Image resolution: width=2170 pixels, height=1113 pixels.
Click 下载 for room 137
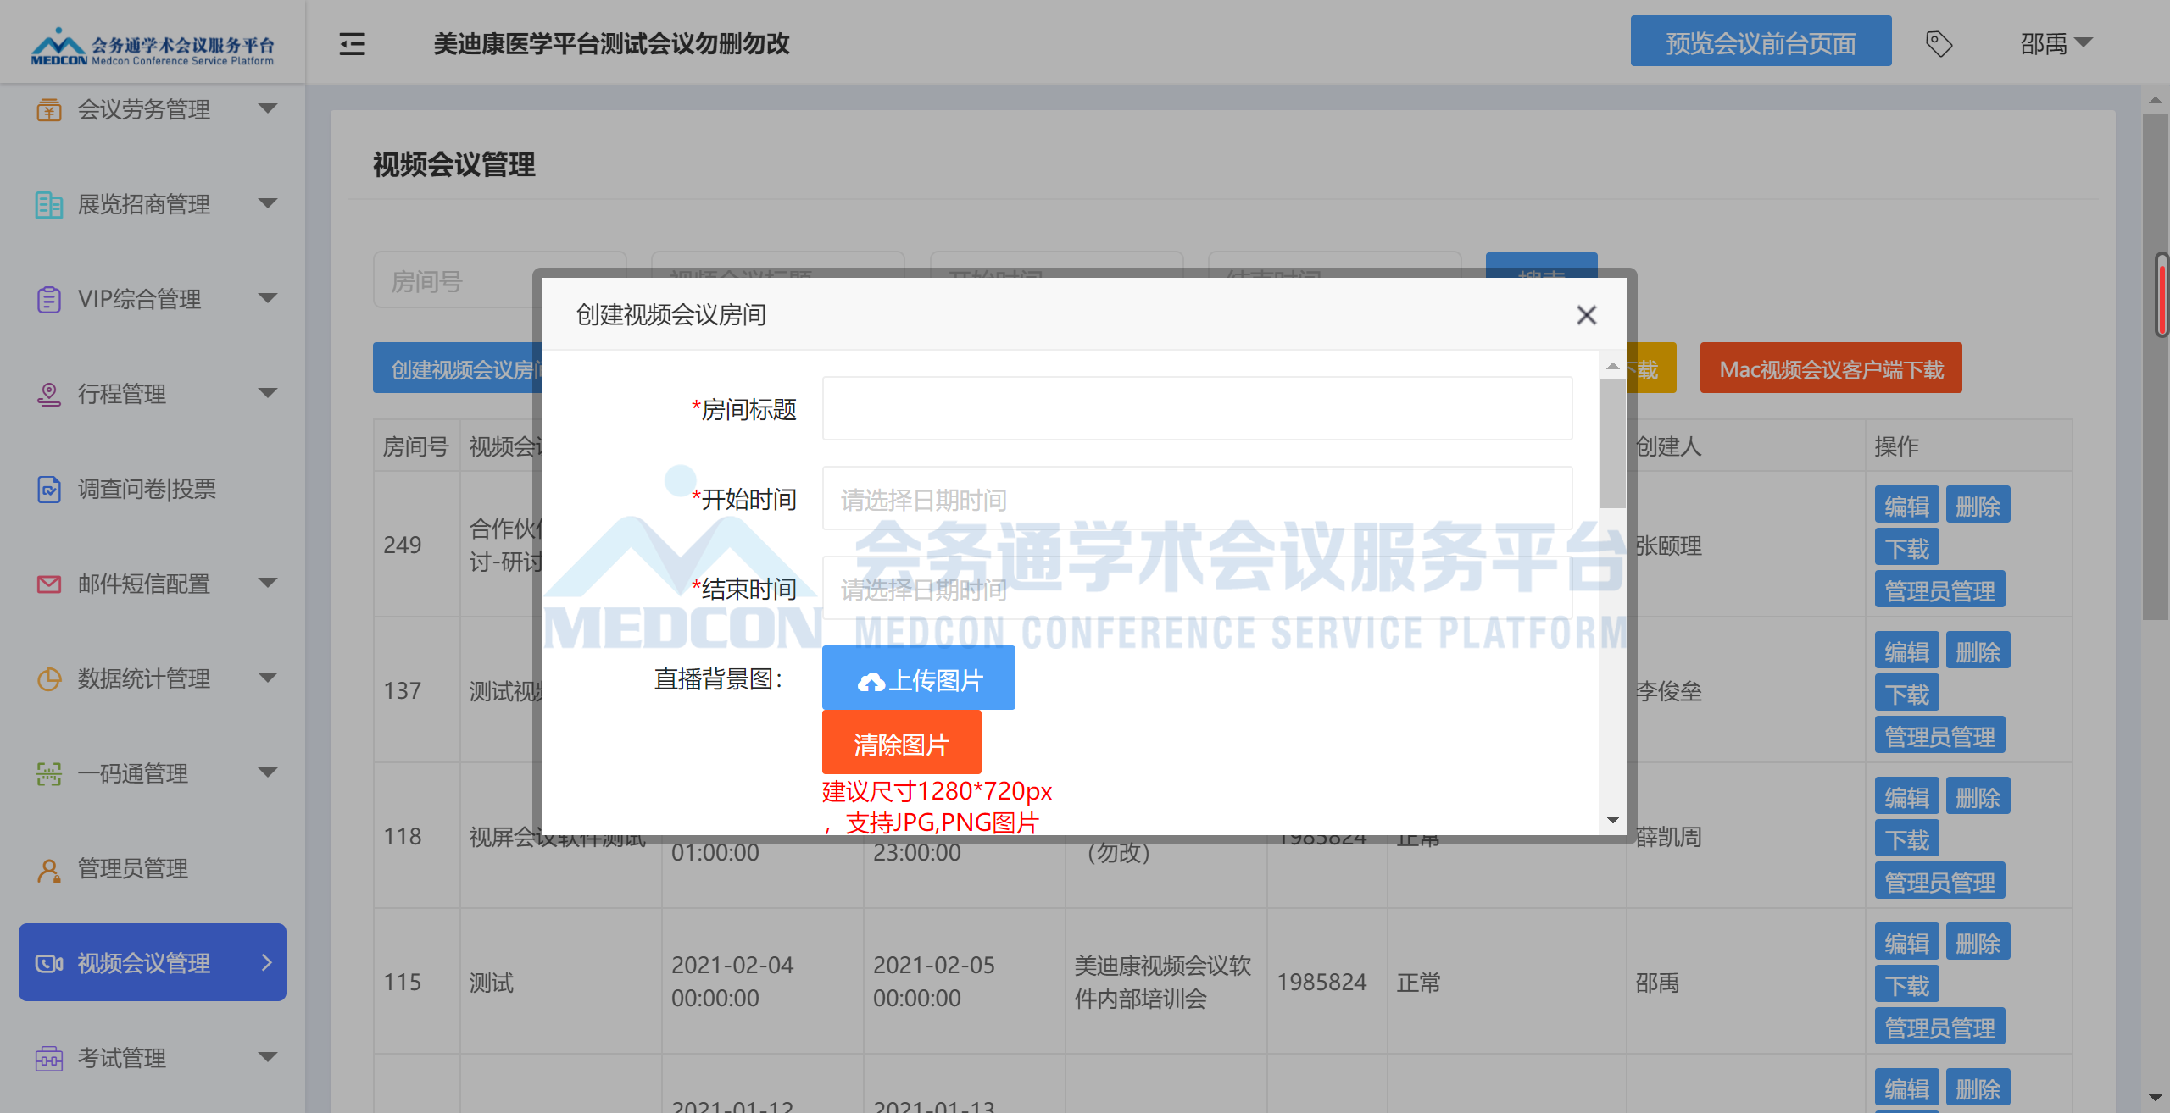coord(1906,693)
